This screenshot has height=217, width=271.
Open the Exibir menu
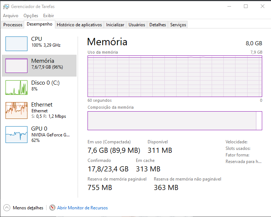point(49,16)
